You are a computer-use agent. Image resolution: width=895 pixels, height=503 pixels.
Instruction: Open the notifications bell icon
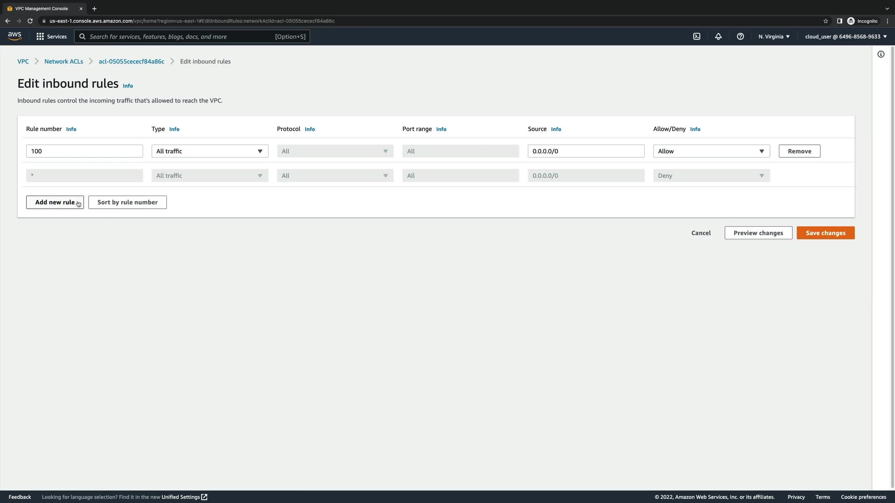click(x=718, y=36)
